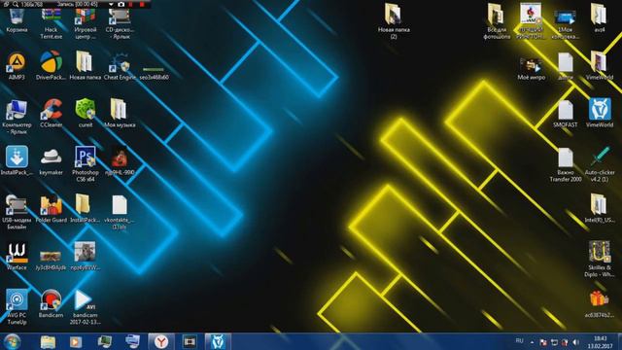Open the image thumbnail file beside Warface
This screenshot has height=350, width=622.
(52, 260)
